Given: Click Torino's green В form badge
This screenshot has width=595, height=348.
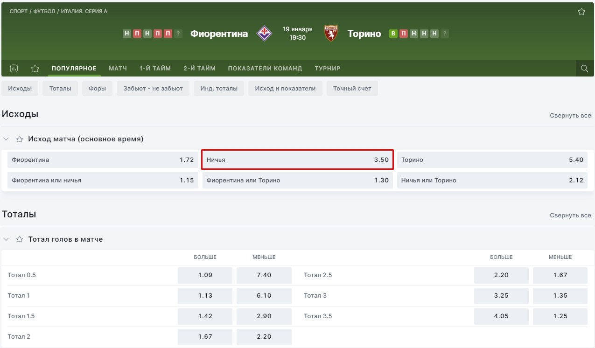Looking at the screenshot, I should pyautogui.click(x=393, y=34).
